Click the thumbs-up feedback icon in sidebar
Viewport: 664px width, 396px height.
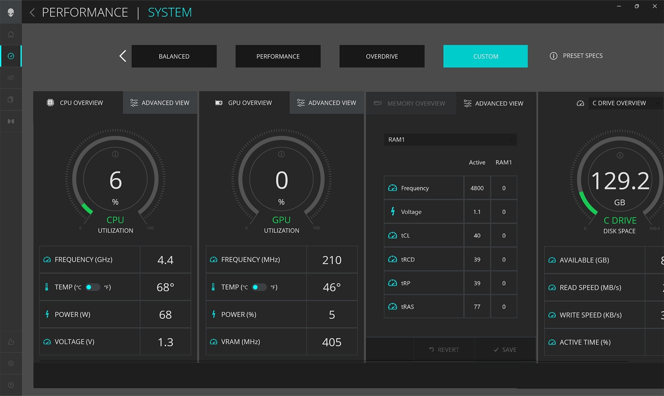11,341
